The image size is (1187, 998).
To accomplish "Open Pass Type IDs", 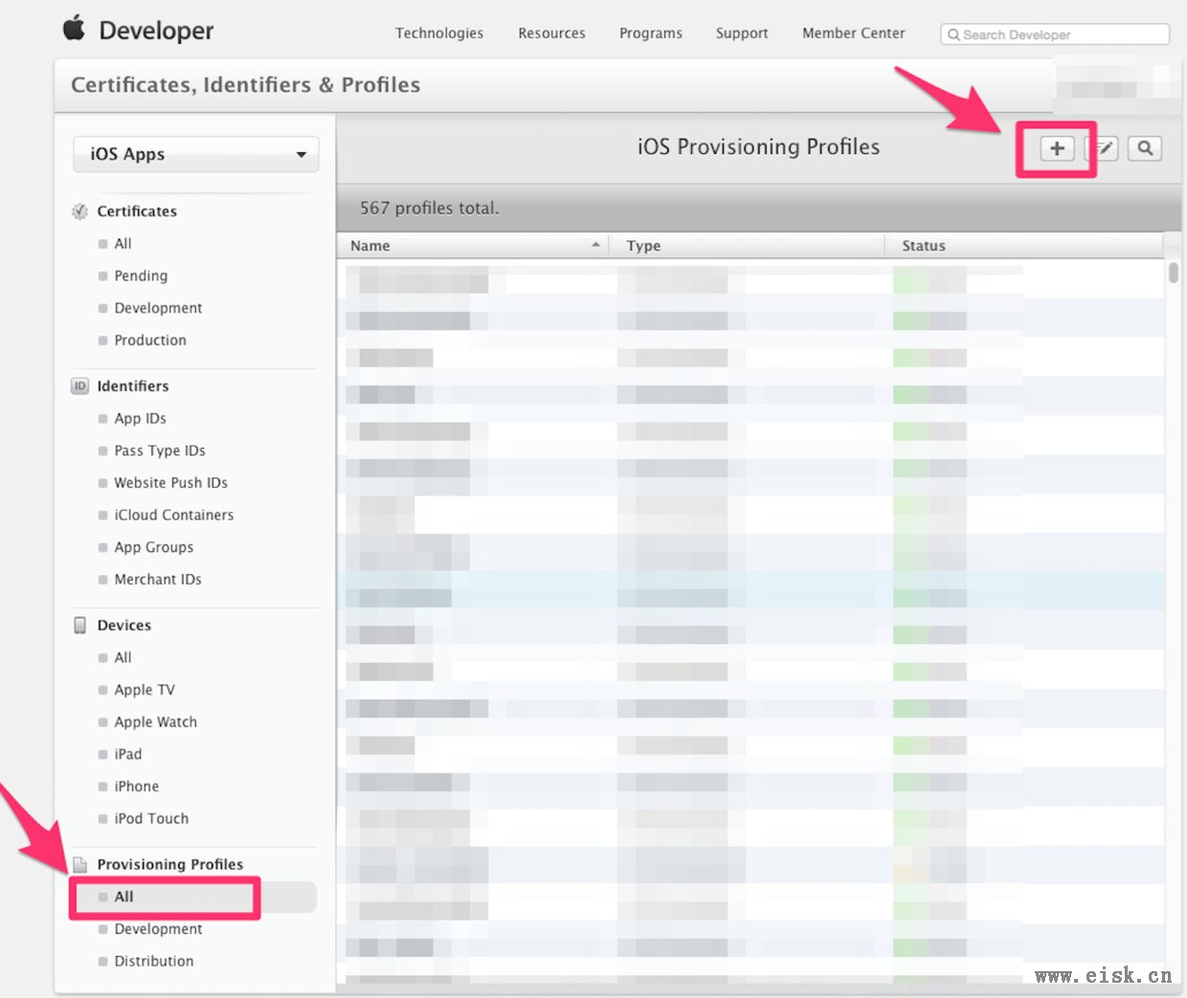I will point(160,451).
